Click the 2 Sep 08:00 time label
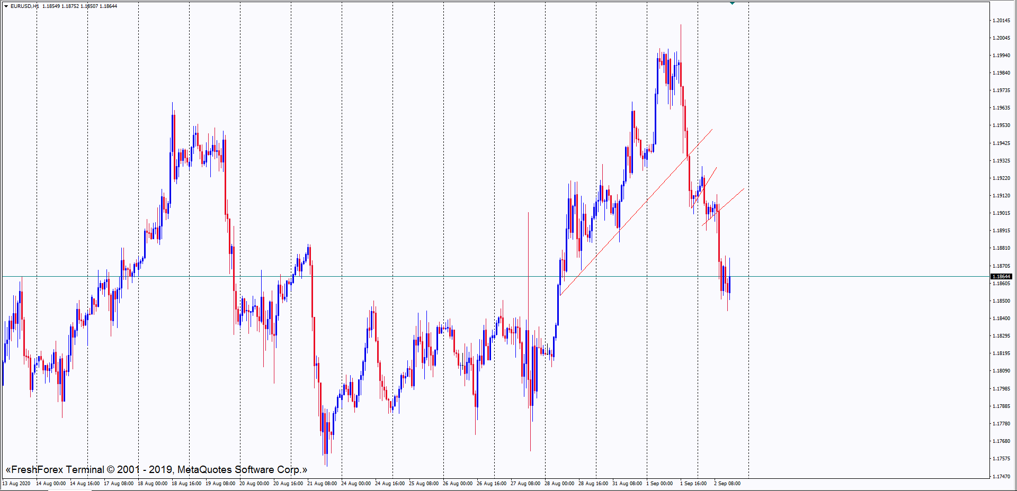The image size is (1017, 491). 727,484
